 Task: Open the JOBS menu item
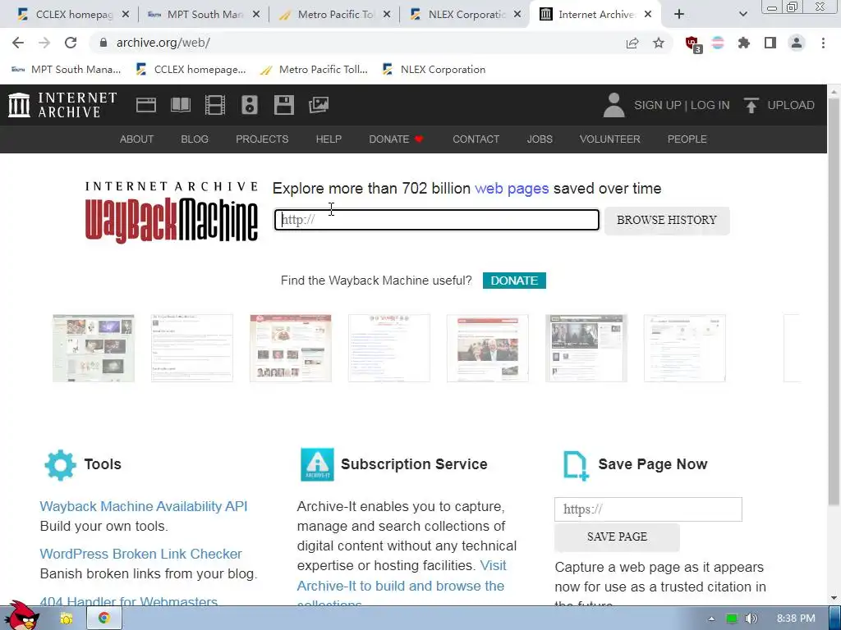coord(540,139)
